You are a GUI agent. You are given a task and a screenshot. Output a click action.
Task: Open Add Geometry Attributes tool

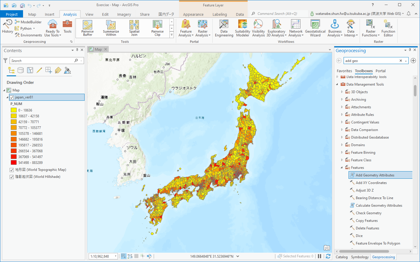point(380,175)
